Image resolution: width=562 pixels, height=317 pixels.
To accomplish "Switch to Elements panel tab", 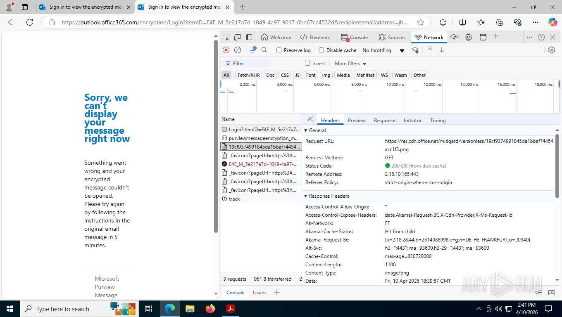I will tap(315, 37).
